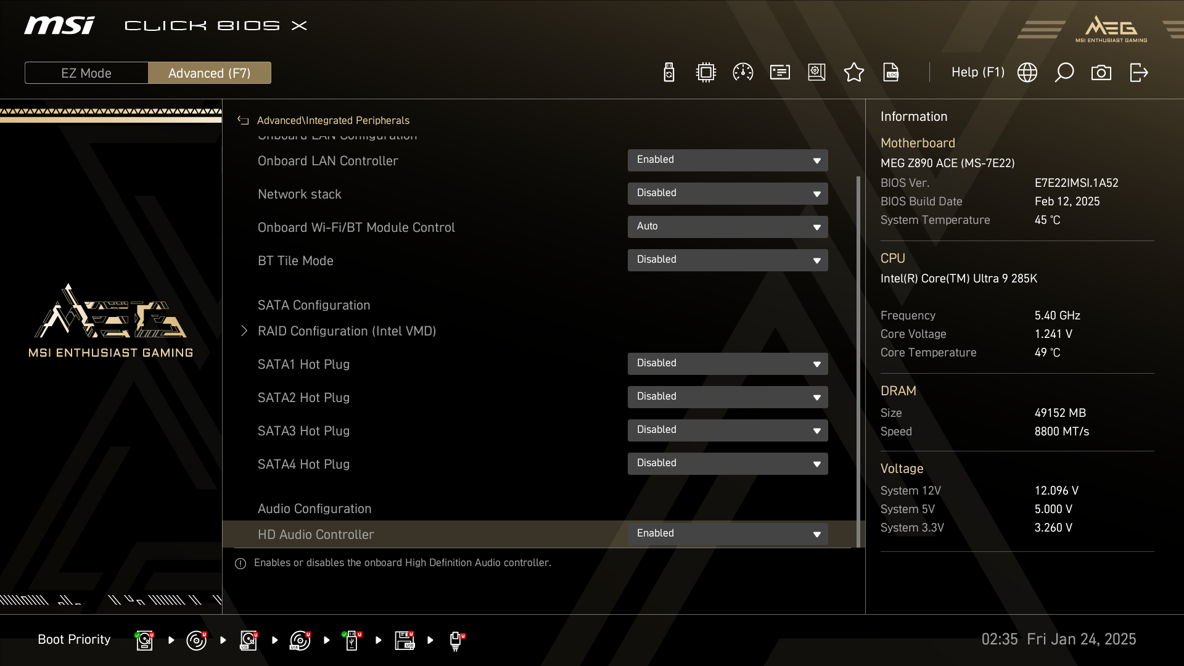The width and height of the screenshot is (1184, 666).
Task: Open the search magnifier icon
Action: coord(1064,73)
